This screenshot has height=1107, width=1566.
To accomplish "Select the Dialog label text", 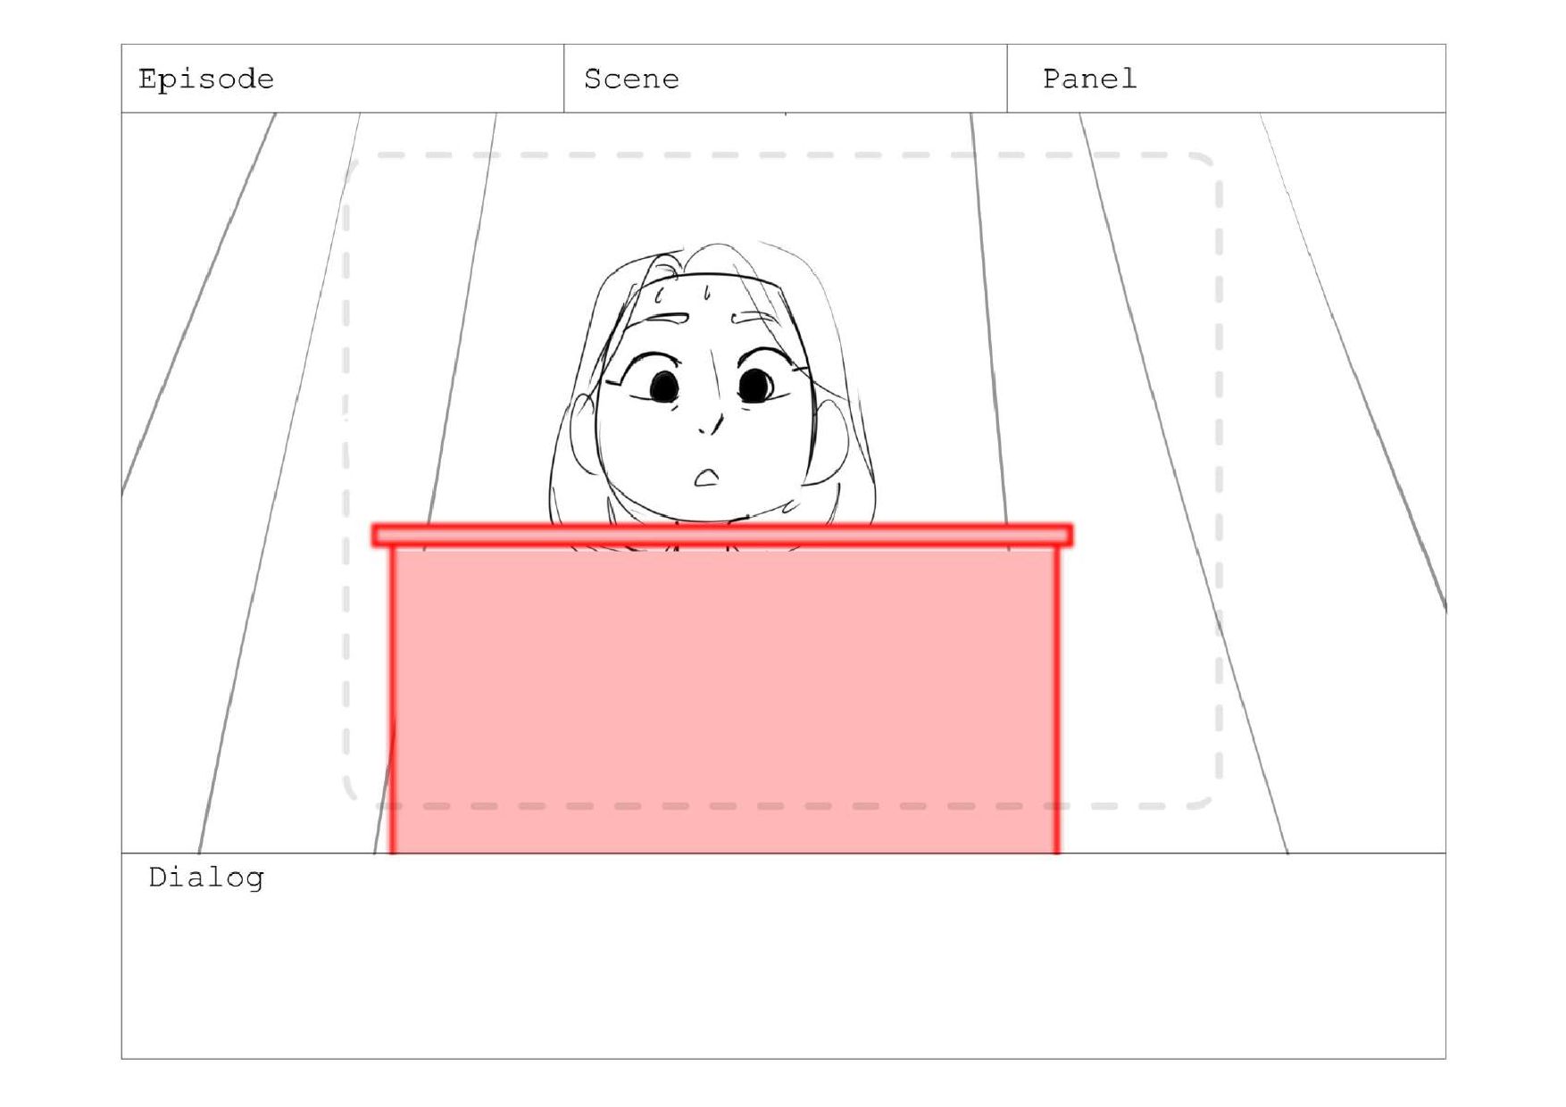I will point(206,878).
